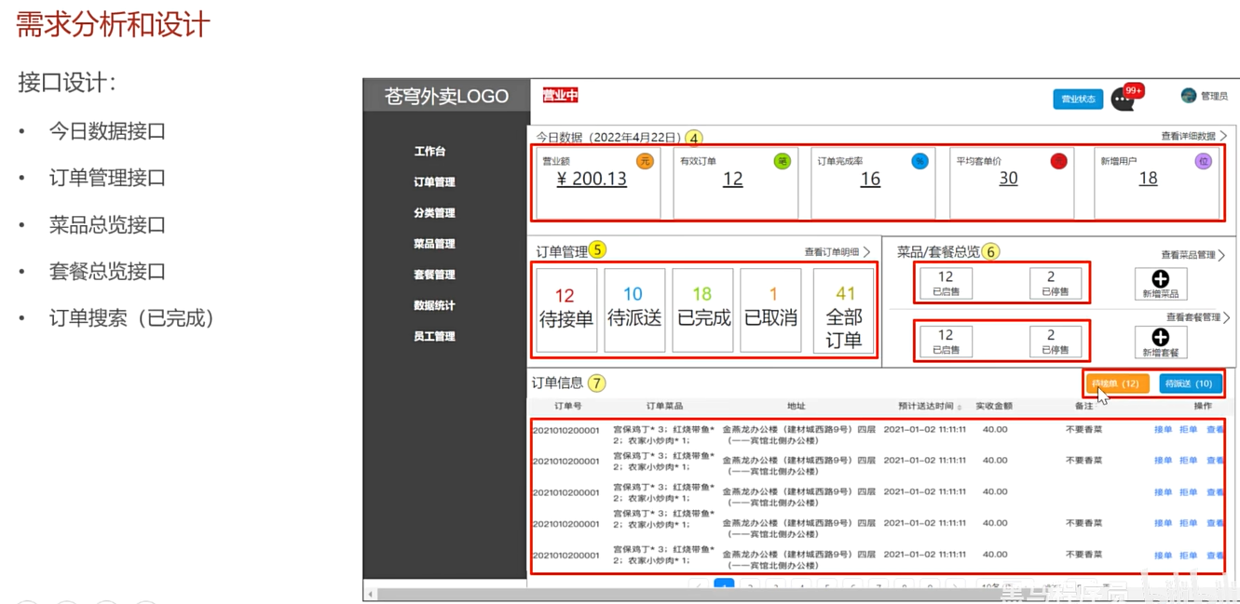
Task: Click the 有效订单 value 12
Action: (733, 179)
